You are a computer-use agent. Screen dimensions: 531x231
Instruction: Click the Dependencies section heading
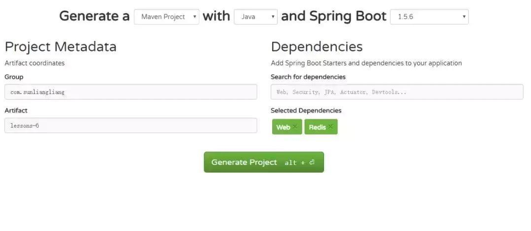click(x=317, y=47)
